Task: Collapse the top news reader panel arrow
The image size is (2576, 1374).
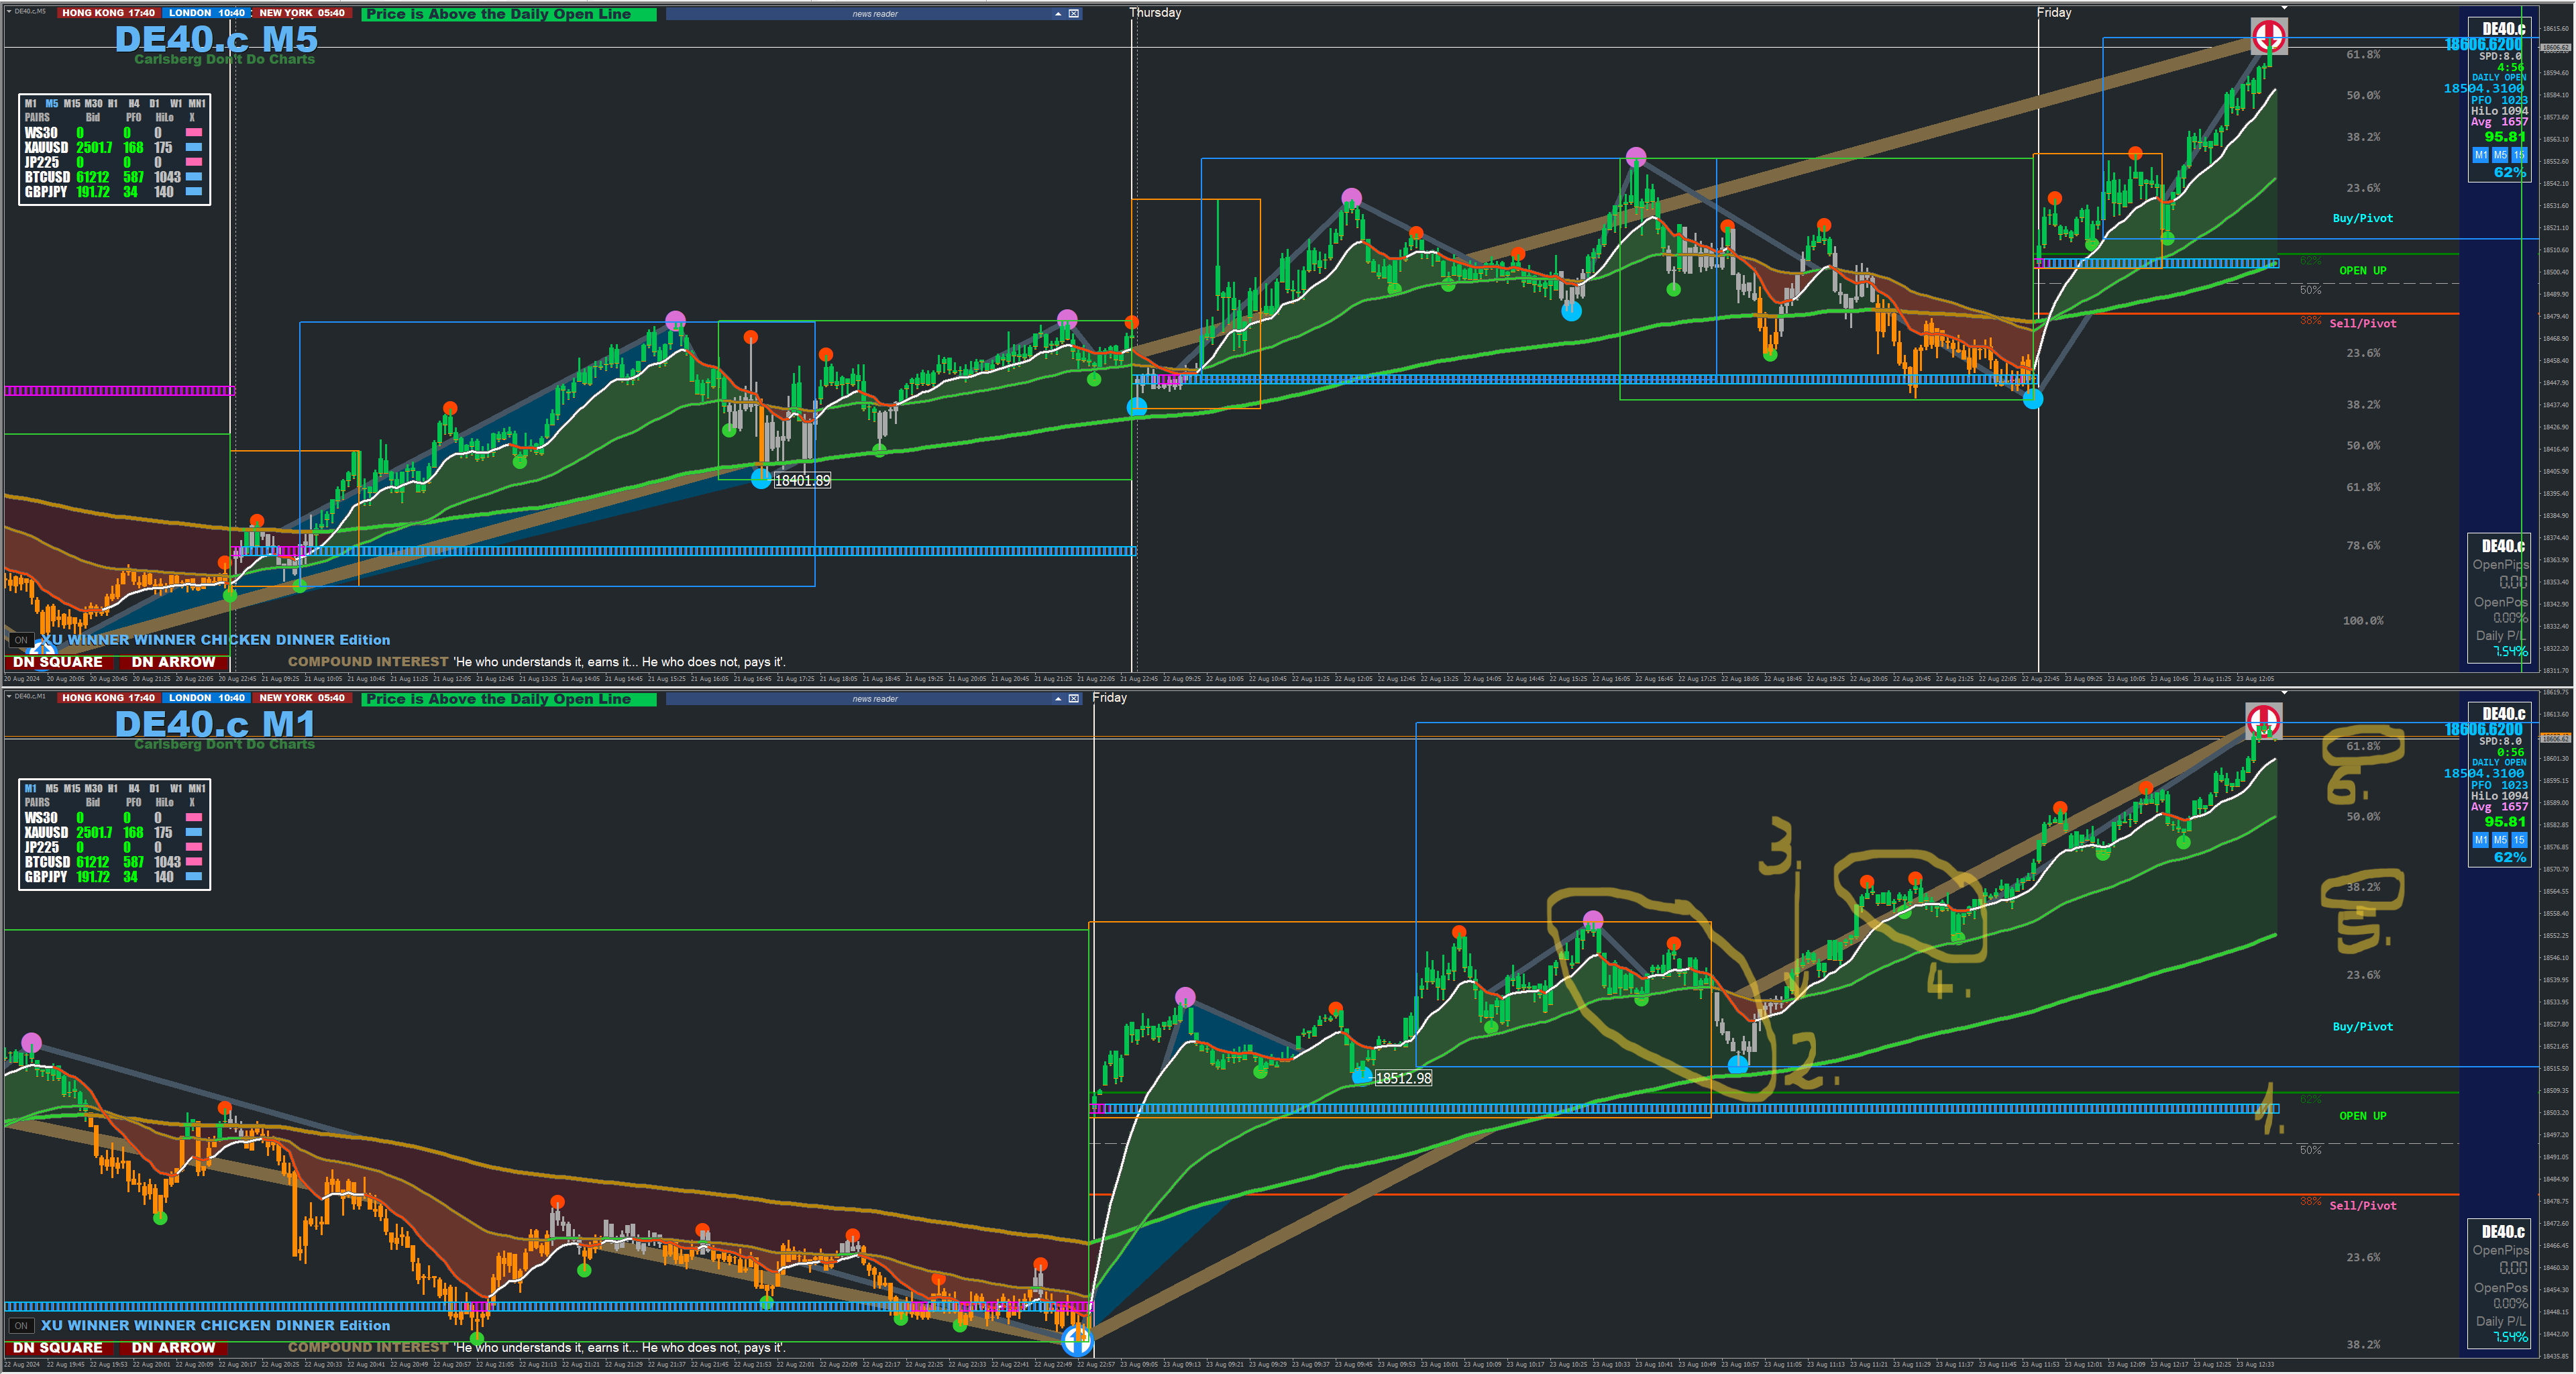Action: [x=1058, y=14]
